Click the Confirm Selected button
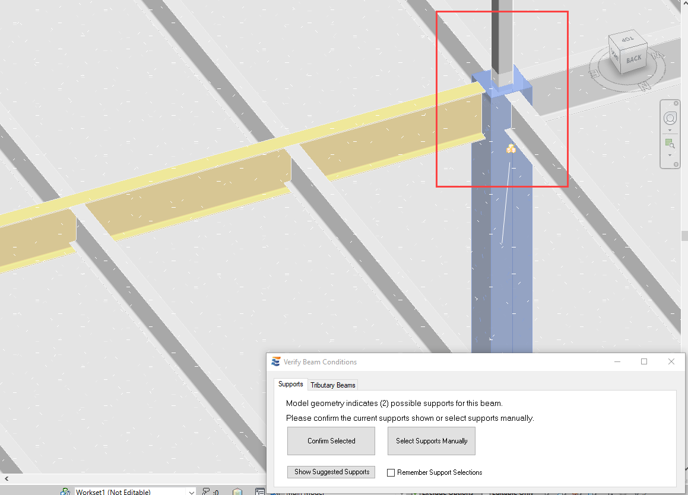This screenshot has height=495, width=688. click(331, 441)
